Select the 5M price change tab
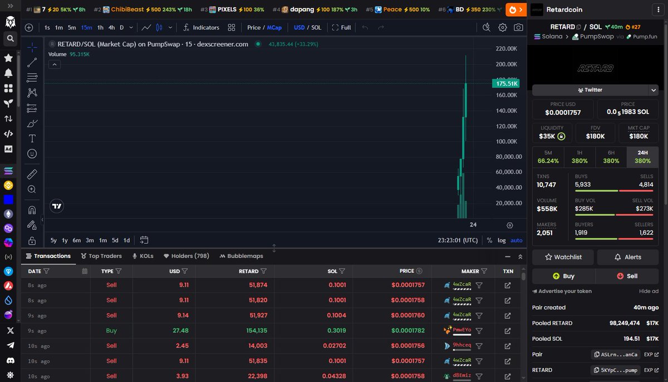This screenshot has height=382, width=668. 548,157
